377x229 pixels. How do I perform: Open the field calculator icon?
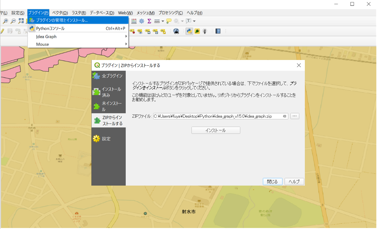click(x=134, y=21)
